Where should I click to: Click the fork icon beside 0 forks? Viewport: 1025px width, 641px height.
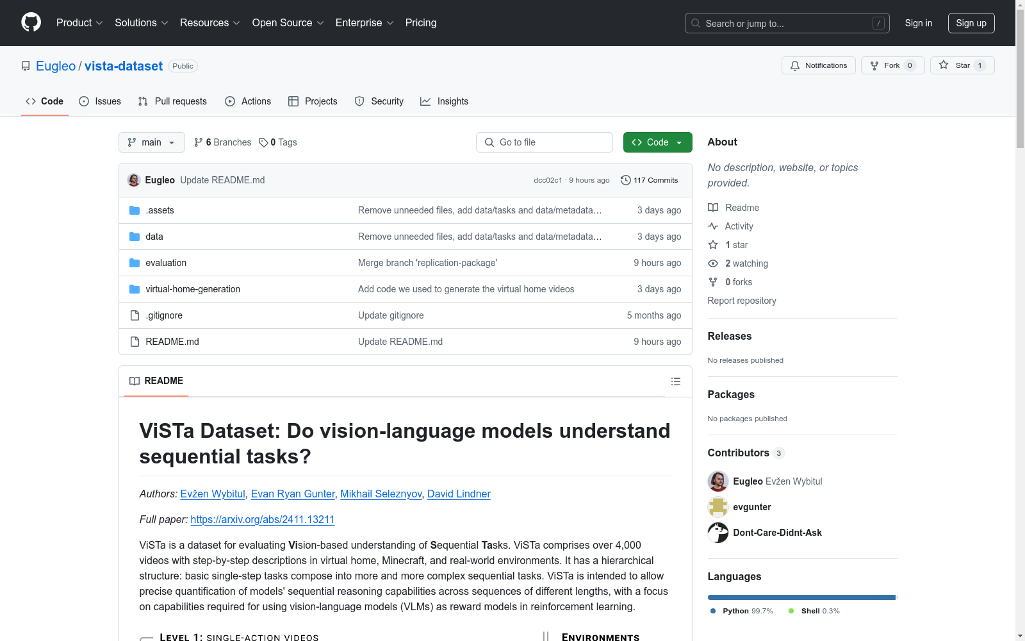(x=713, y=282)
